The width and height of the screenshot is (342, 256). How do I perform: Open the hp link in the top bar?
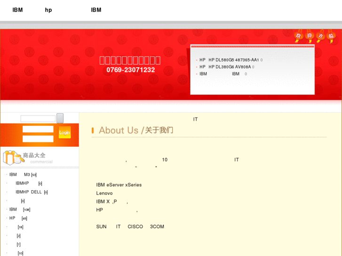48,10
